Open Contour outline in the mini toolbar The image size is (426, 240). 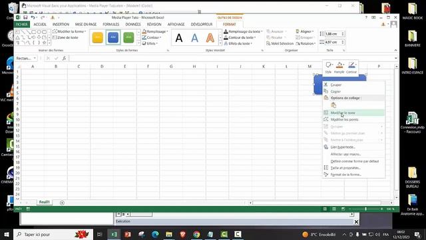click(351, 67)
